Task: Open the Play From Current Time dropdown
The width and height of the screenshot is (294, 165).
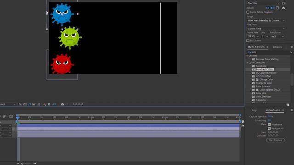Action: pyautogui.click(x=266, y=28)
